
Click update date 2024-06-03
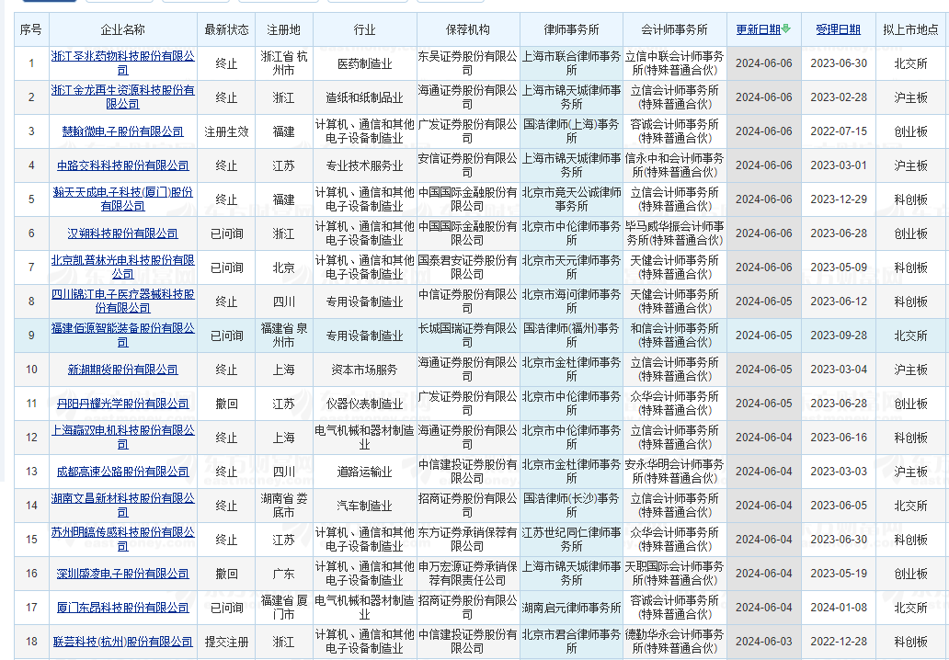tap(764, 642)
